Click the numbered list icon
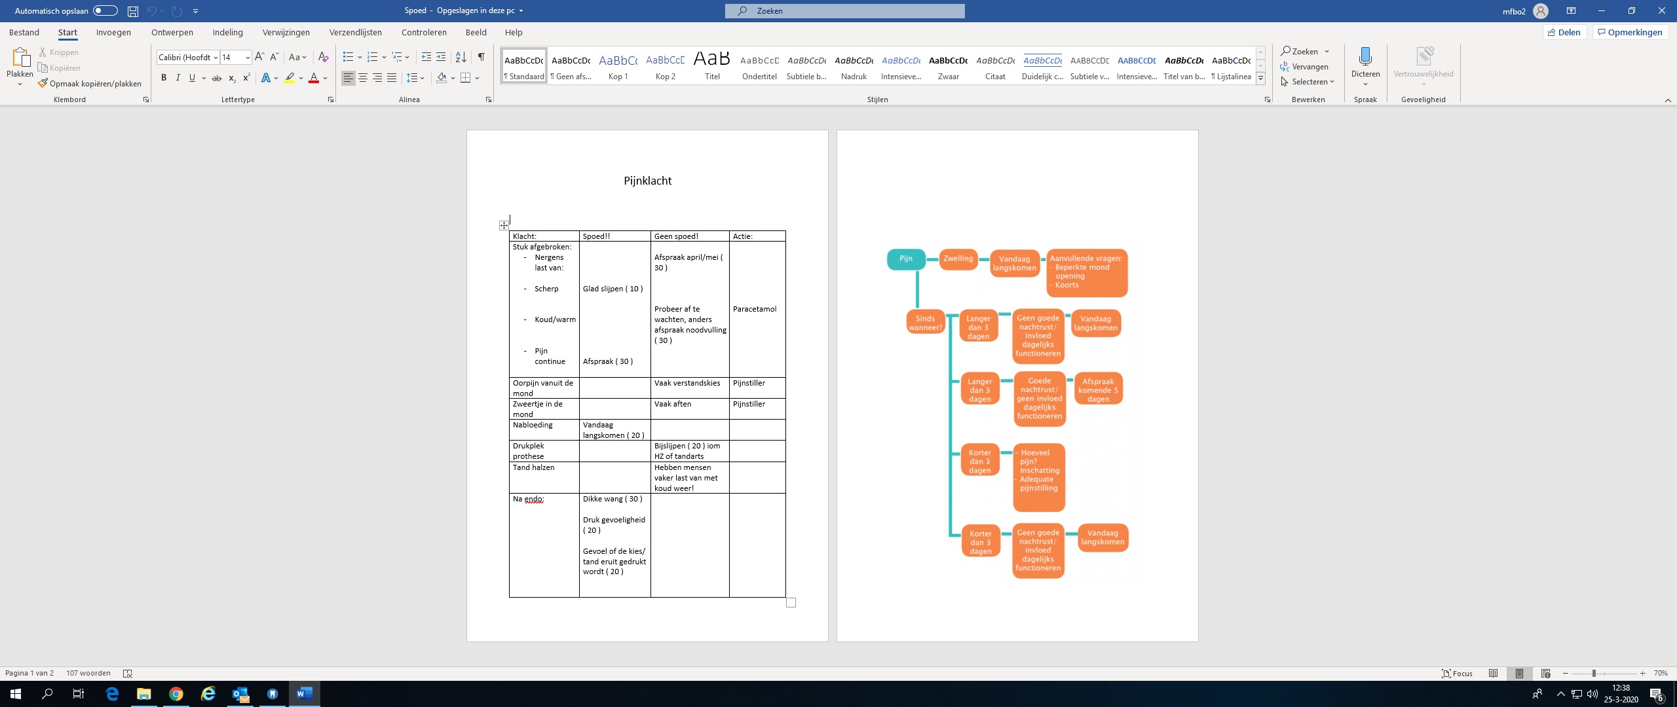This screenshot has height=707, width=1677. 372,57
